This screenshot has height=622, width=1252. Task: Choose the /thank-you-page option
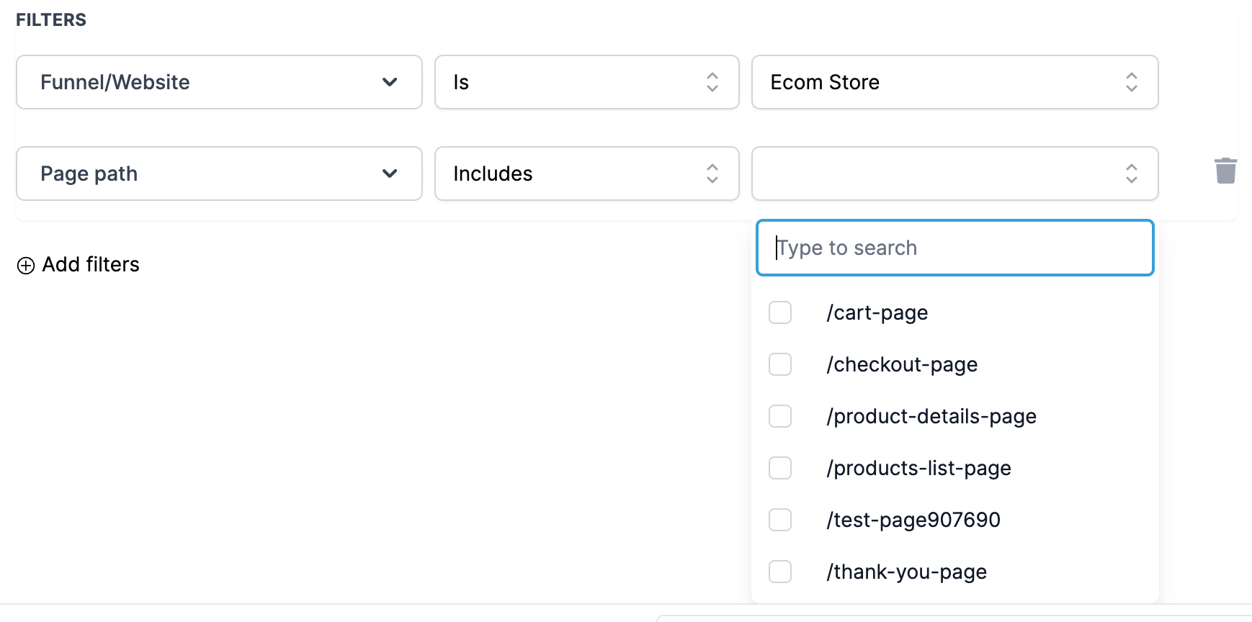coord(906,572)
